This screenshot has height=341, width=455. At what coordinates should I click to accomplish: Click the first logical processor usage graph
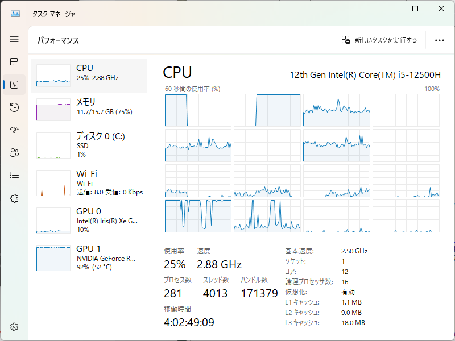point(198,110)
